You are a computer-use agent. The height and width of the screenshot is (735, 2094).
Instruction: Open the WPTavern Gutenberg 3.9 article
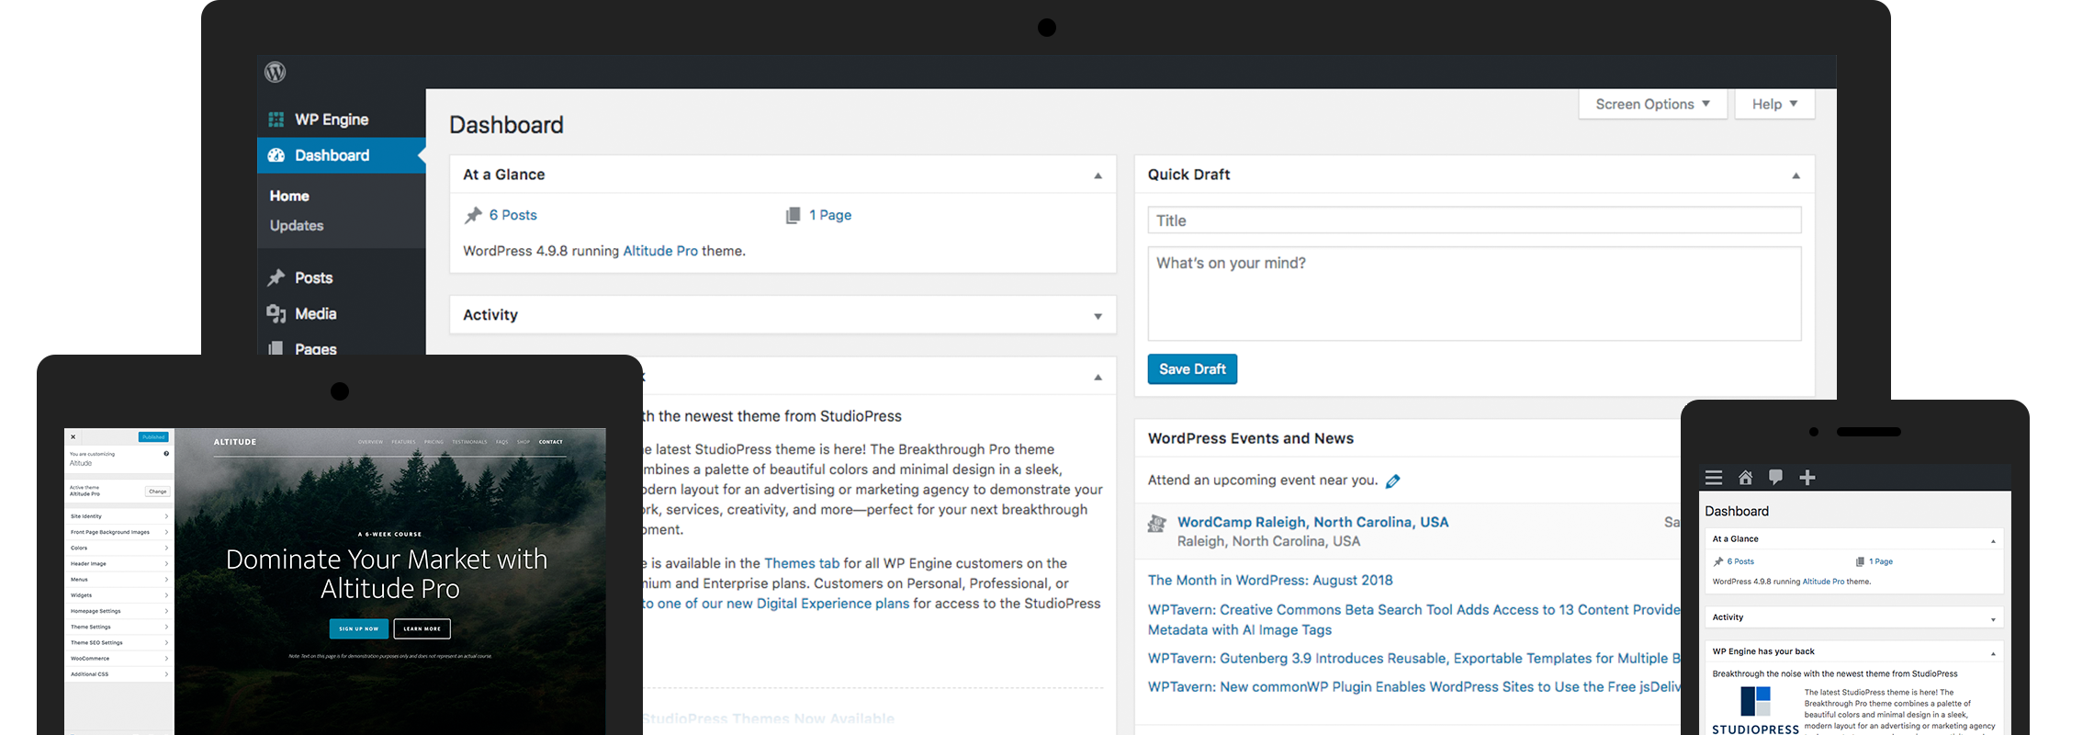[1414, 658]
